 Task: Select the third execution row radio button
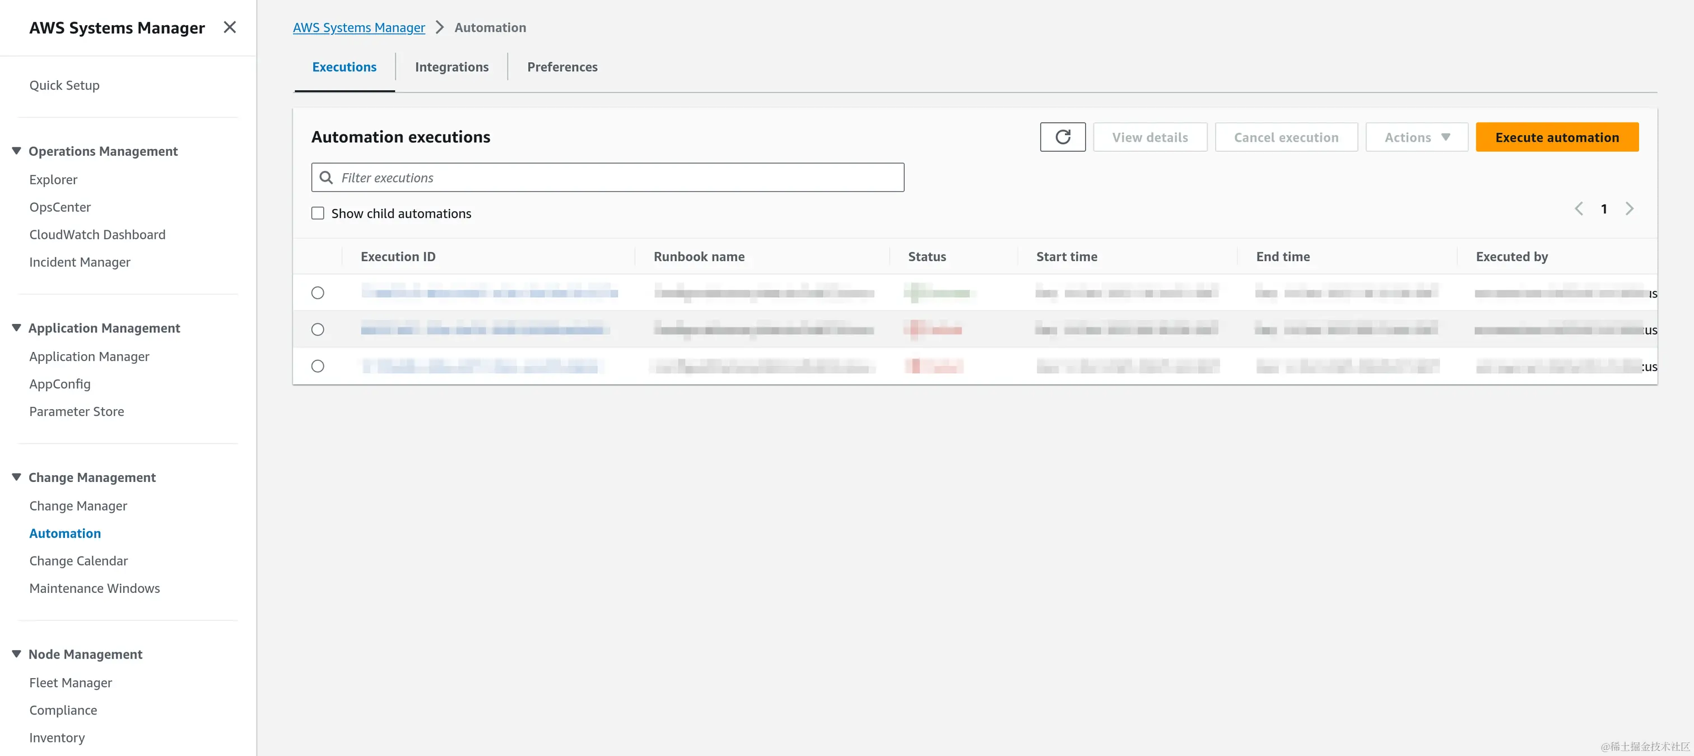click(318, 367)
